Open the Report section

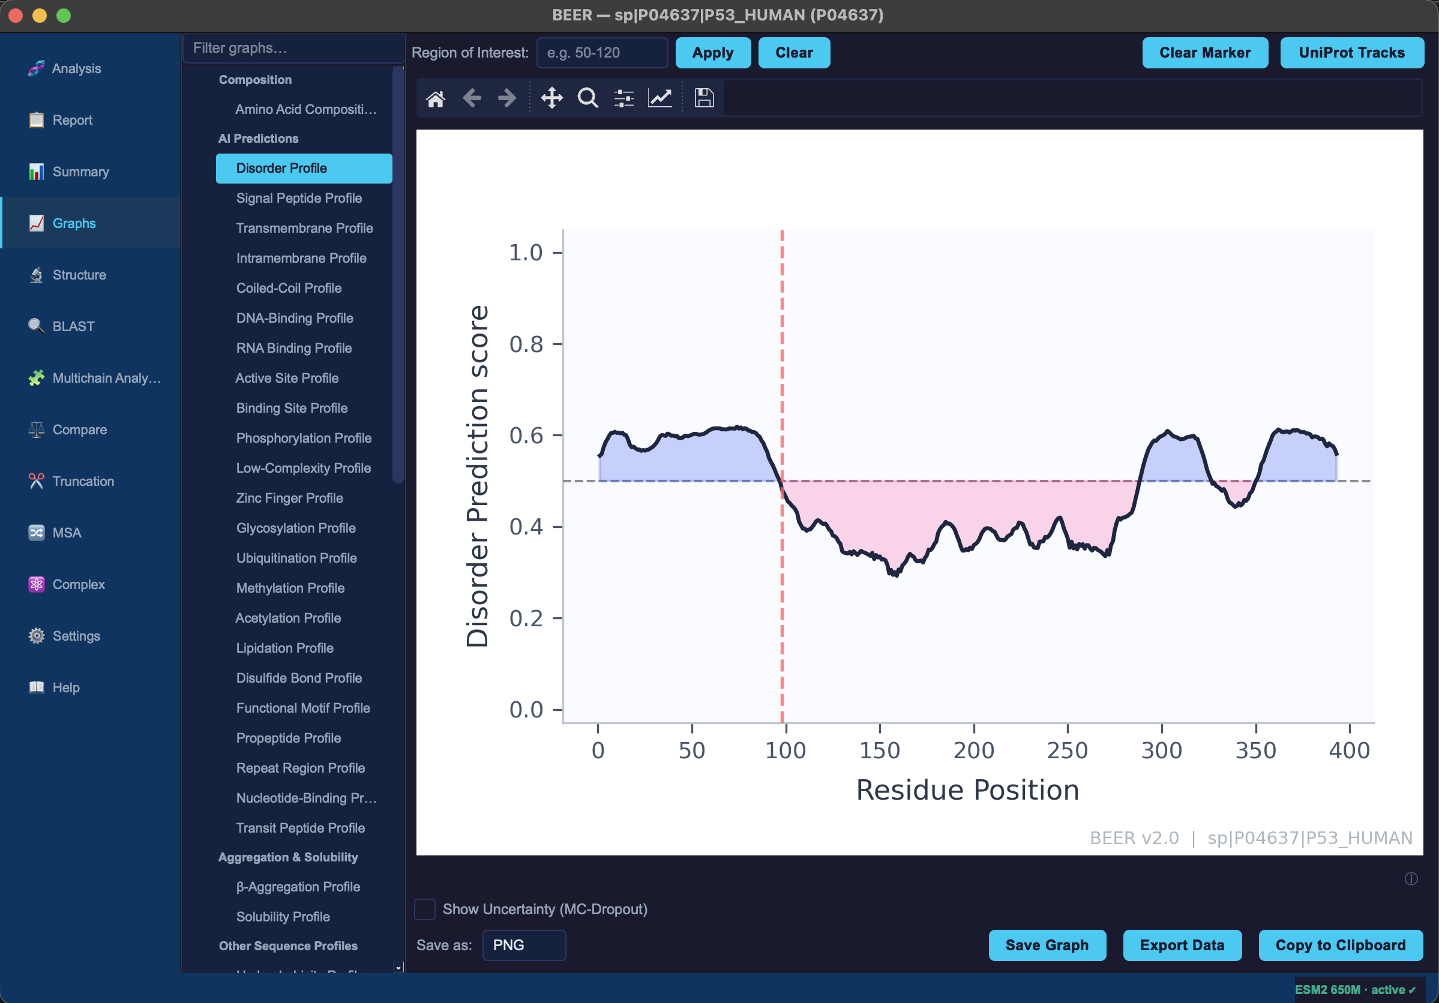point(91,119)
